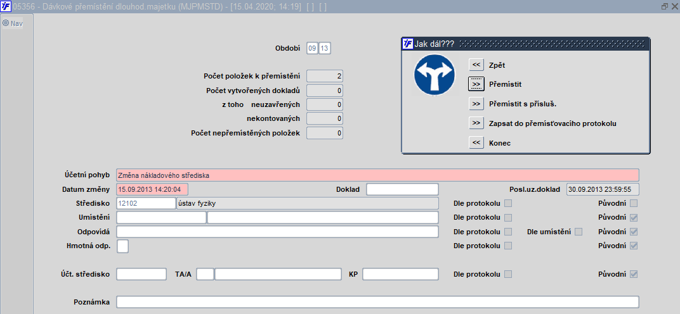Toggle Původní checkbox in Odpovídá row
This screenshot has width=680, height=314.
click(634, 232)
